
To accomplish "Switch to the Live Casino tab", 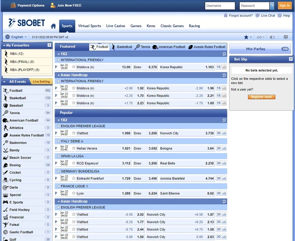I will click(x=115, y=26).
